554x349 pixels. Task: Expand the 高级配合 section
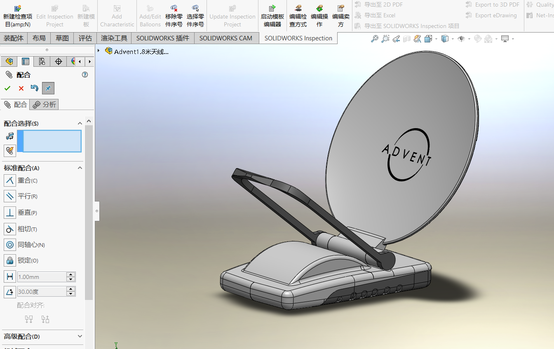click(80, 336)
